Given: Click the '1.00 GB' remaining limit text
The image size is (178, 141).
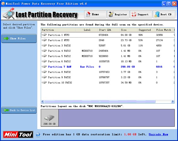Looking at the screenshot, I should 130,134.
